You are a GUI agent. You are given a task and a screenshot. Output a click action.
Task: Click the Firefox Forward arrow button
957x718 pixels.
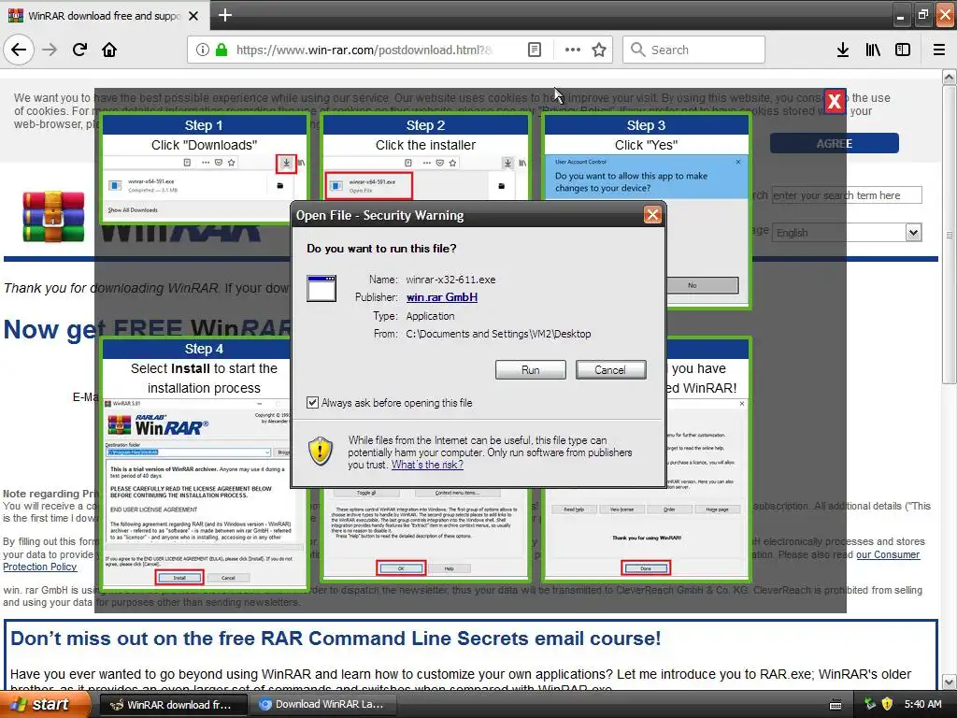pyautogui.click(x=50, y=50)
